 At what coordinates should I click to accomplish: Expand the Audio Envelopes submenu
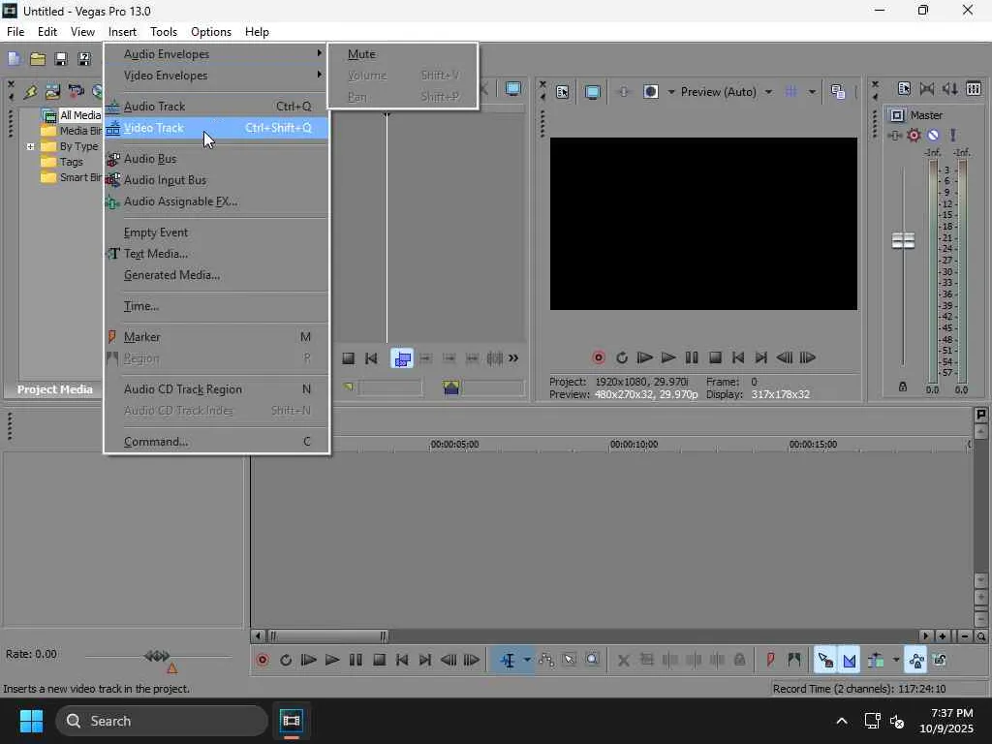(216, 54)
